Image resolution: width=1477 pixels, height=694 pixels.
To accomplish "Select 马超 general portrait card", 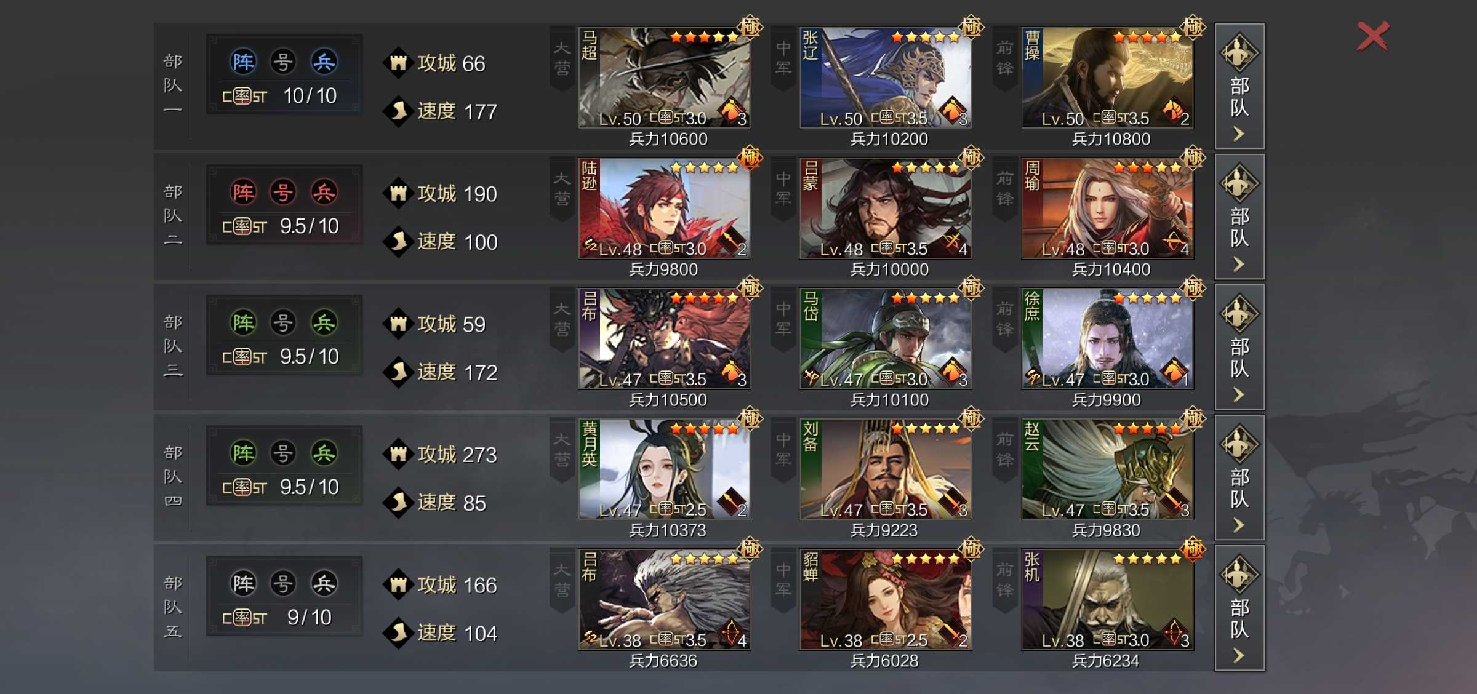I will (664, 78).
